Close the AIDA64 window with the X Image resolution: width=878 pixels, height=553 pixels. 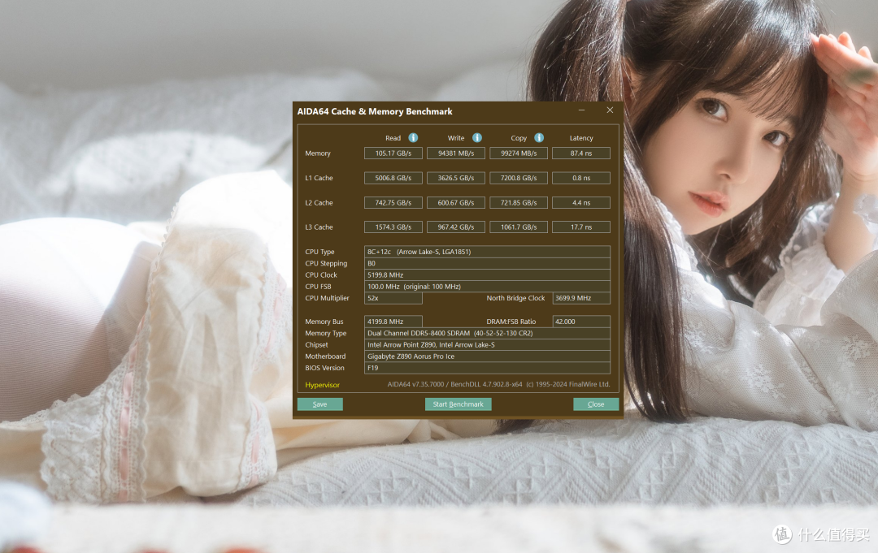(x=610, y=110)
